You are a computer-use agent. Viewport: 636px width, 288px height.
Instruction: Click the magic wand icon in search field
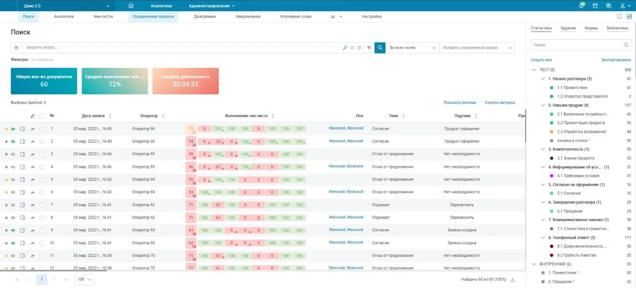(345, 48)
